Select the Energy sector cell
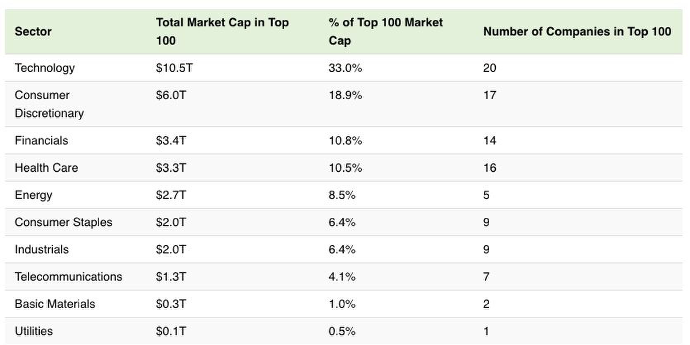This screenshot has width=690, height=345. 33,195
